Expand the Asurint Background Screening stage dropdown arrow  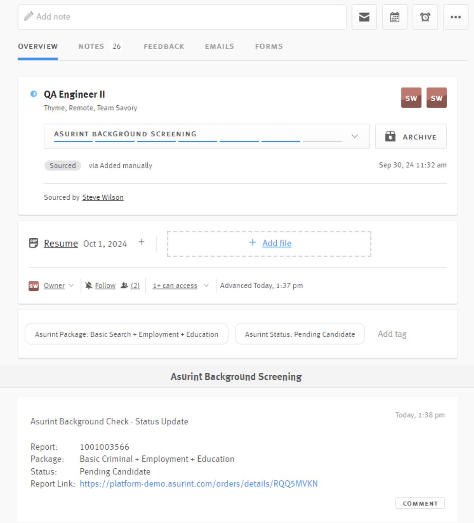click(x=355, y=136)
